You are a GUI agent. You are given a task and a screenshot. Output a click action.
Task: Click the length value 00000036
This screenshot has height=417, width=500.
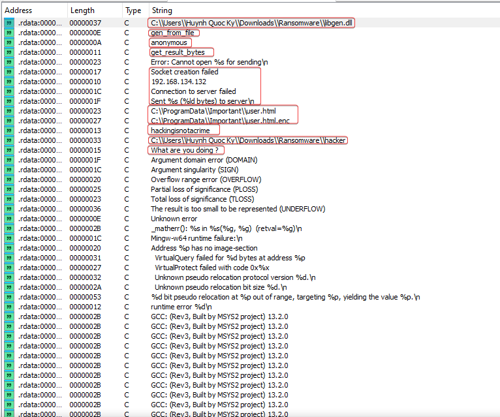(85, 209)
